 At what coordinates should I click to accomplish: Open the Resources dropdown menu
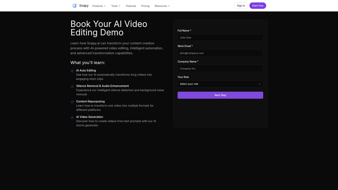[162, 6]
